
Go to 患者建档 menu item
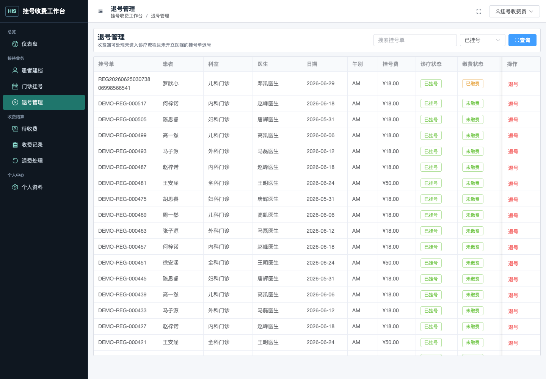44,70
